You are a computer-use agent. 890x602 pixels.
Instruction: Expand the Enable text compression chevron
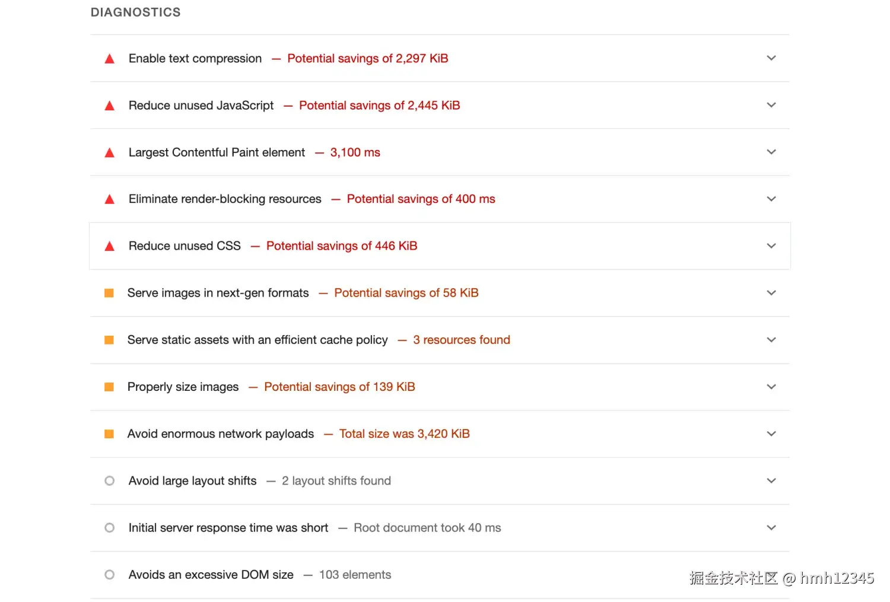tap(771, 58)
